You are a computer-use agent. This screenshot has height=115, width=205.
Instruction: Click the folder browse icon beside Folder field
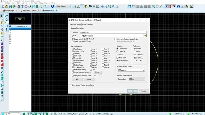coord(145,35)
